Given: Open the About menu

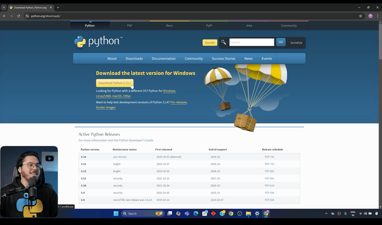Looking at the screenshot, I should click(112, 58).
